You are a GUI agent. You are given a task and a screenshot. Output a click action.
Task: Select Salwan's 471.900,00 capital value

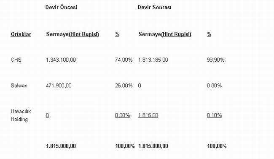(x=59, y=86)
